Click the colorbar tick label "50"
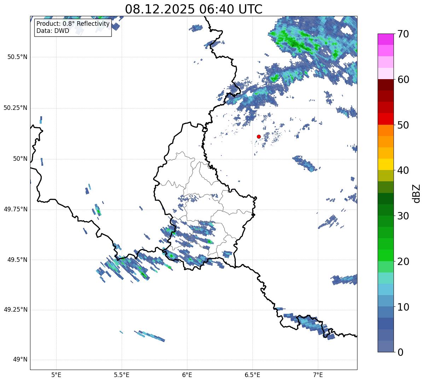Viewport: 425px width, 382px height. 403,125
